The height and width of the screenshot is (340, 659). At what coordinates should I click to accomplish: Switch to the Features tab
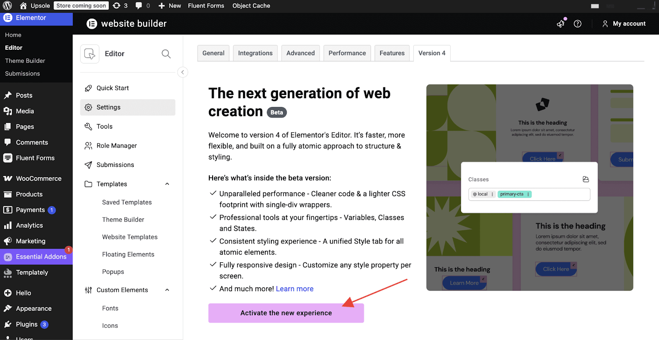(x=392, y=53)
